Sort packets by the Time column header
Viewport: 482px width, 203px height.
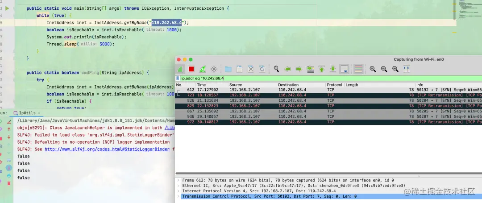tap(212, 85)
